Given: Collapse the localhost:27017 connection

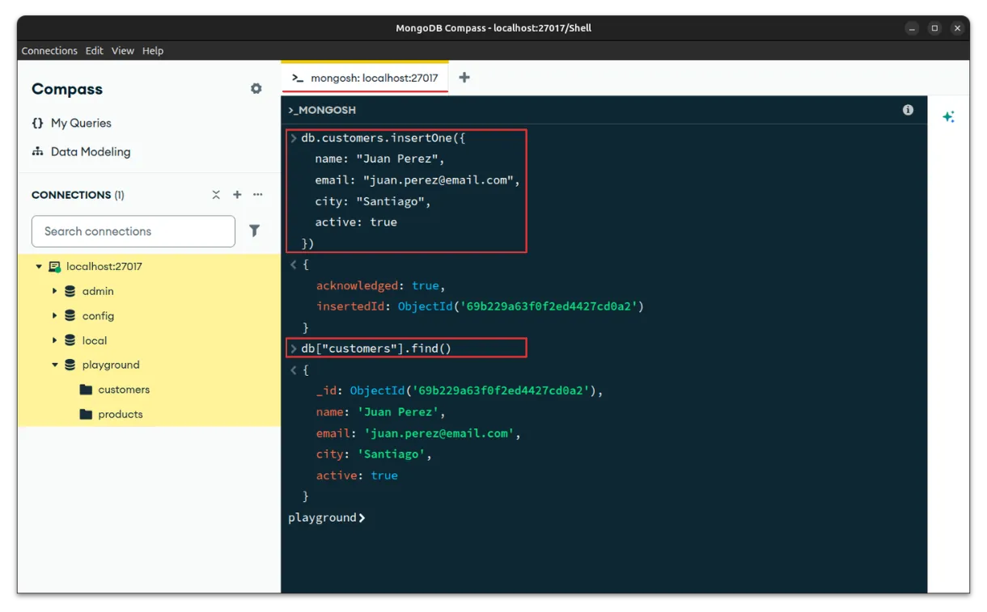Looking at the screenshot, I should 38,267.
